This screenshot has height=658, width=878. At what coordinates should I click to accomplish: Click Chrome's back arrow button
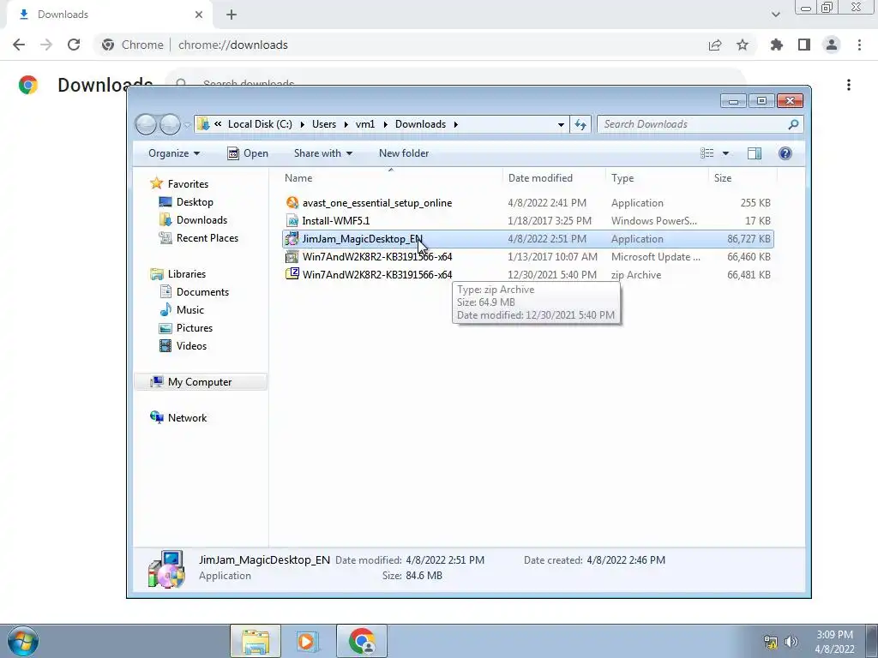[x=19, y=45]
